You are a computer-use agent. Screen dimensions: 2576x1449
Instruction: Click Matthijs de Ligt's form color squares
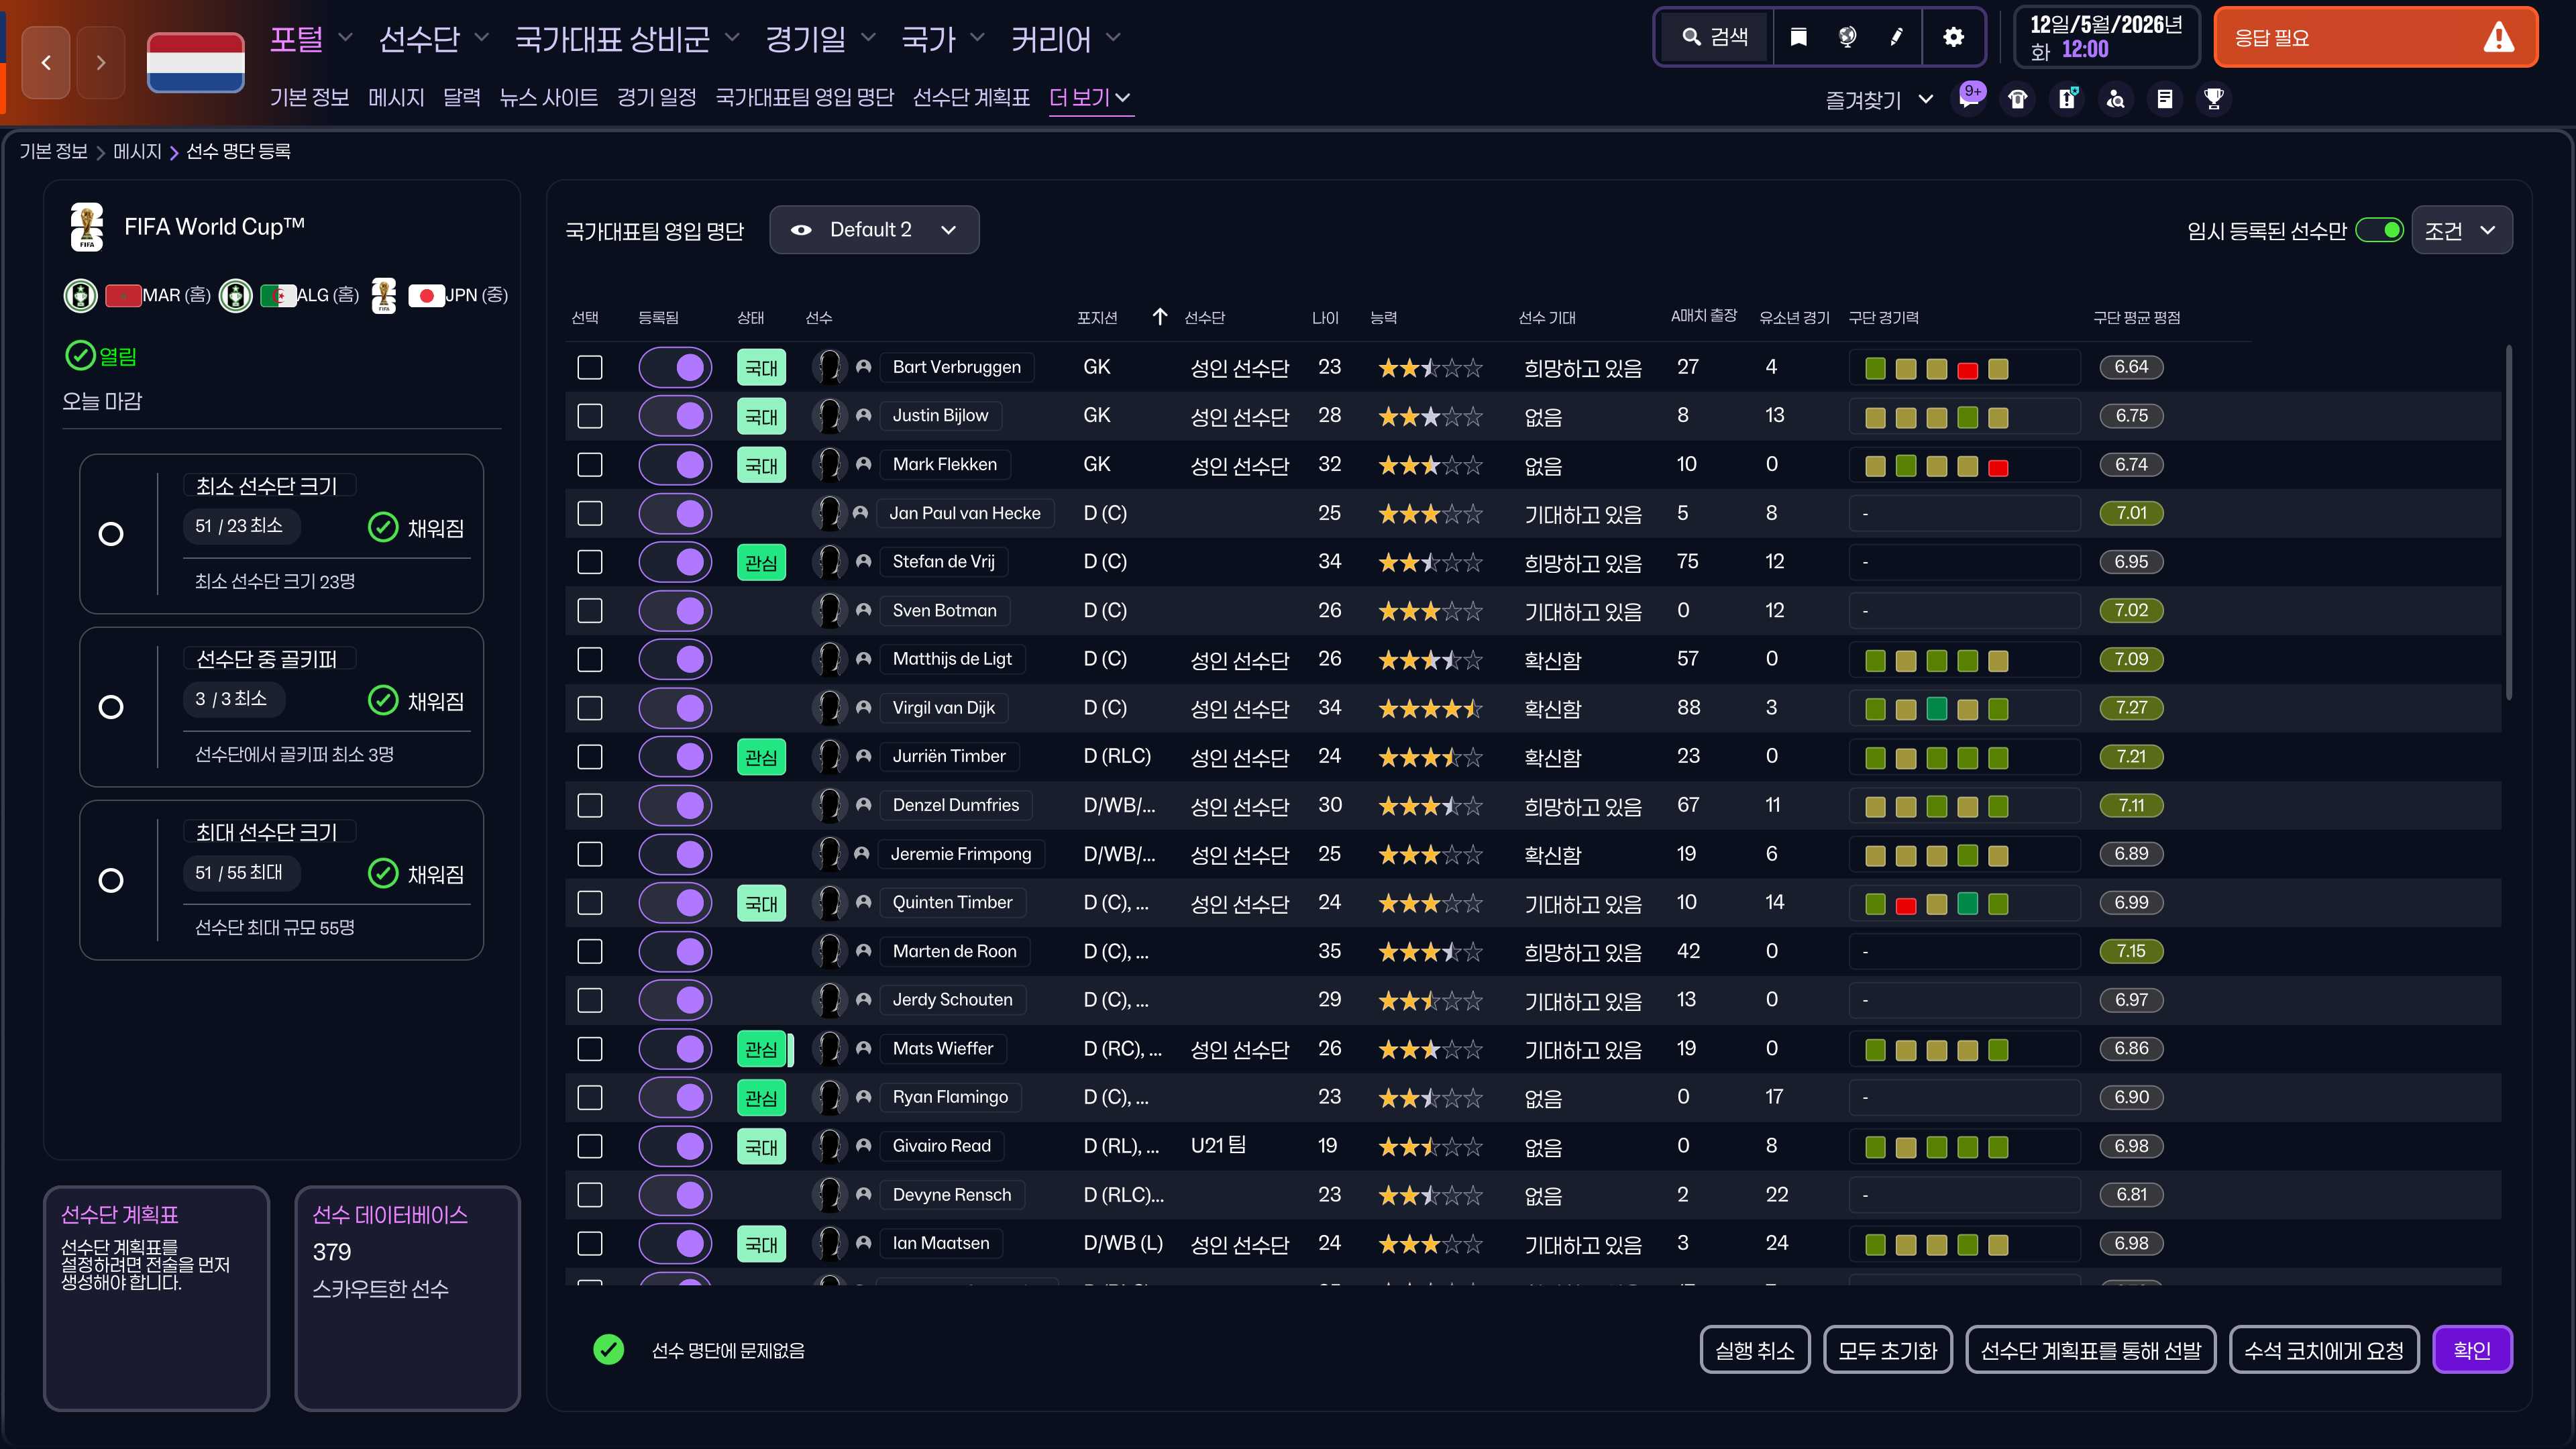1936,660
